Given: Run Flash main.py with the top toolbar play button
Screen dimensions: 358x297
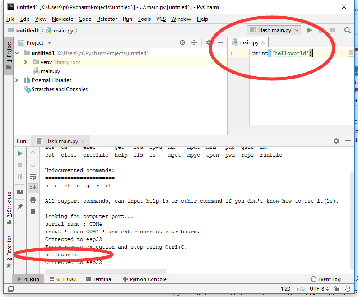Looking at the screenshot, I should 309,30.
